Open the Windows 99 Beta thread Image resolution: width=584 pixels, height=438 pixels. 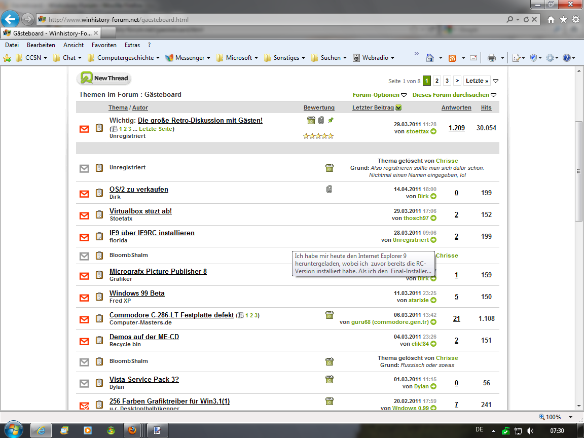137,293
